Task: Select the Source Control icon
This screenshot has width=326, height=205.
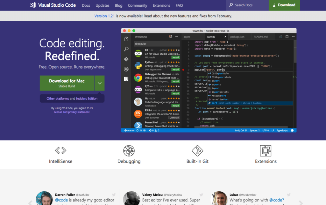Action: click(126, 58)
